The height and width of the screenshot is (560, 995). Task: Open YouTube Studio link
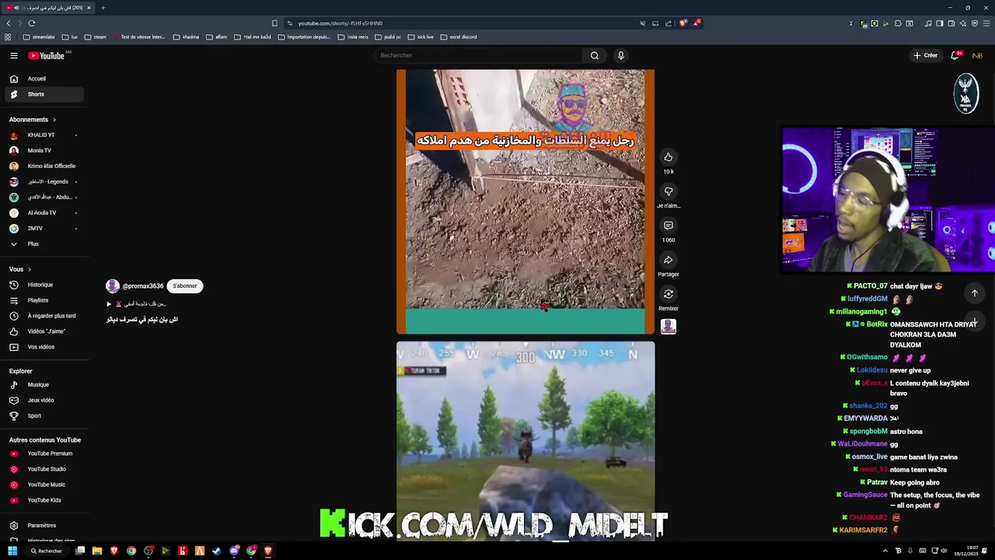pyautogui.click(x=45, y=469)
